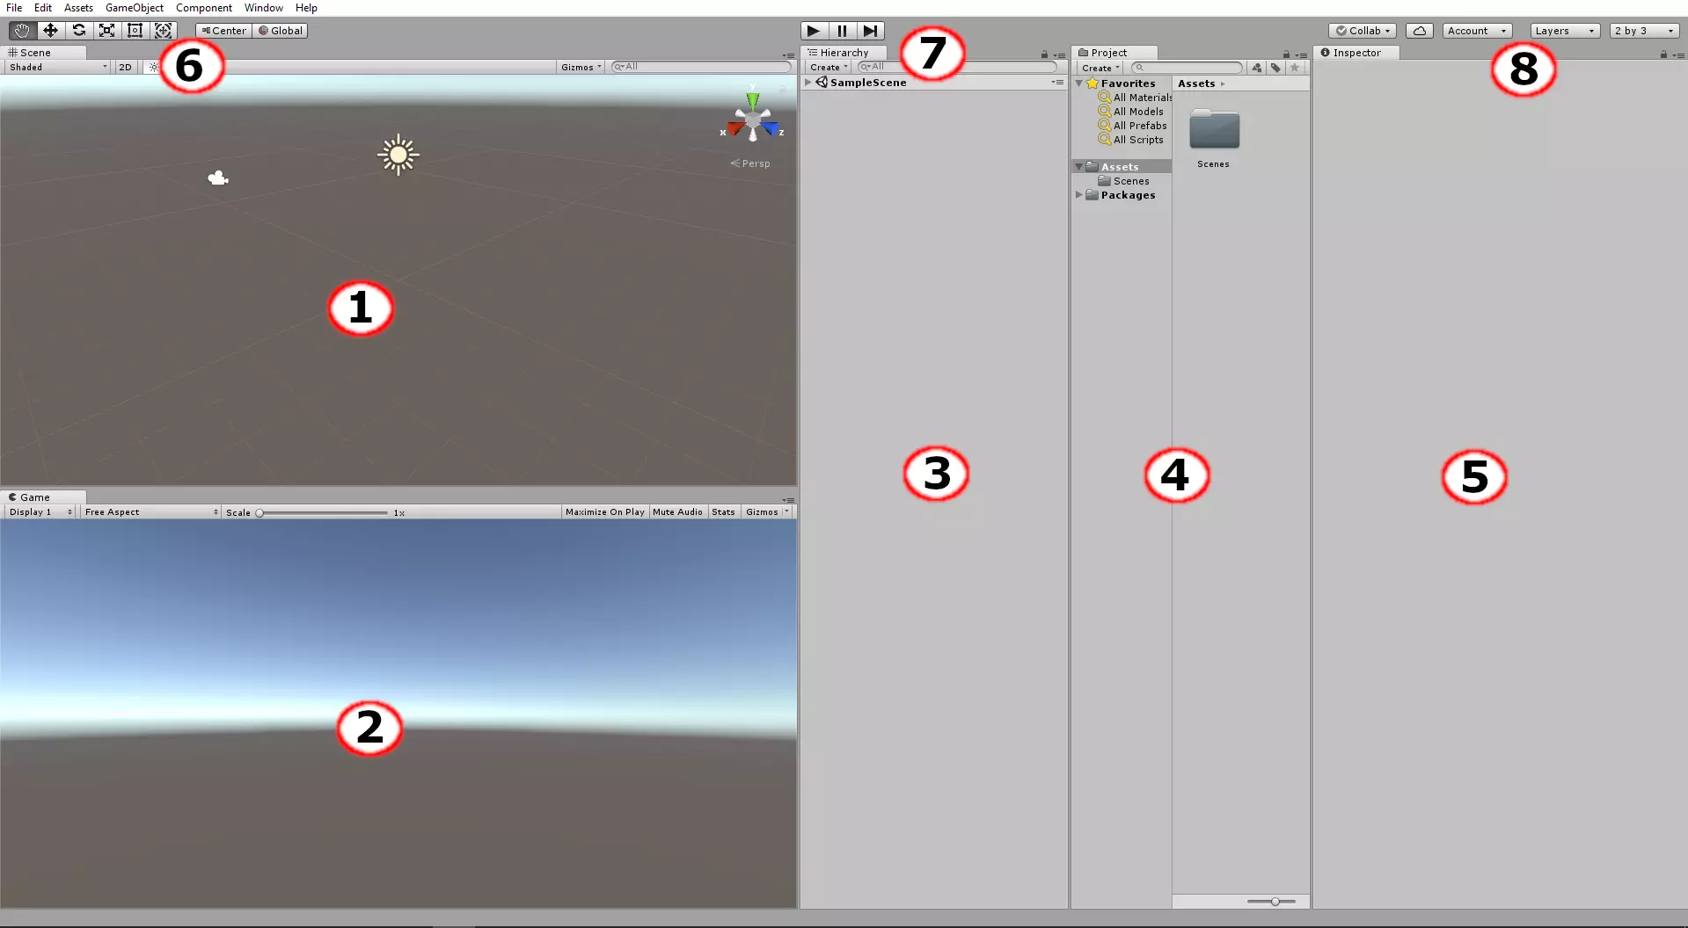Viewport: 1688px width, 928px height.
Task: Open the cloud Services icon
Action: [x=1419, y=31]
